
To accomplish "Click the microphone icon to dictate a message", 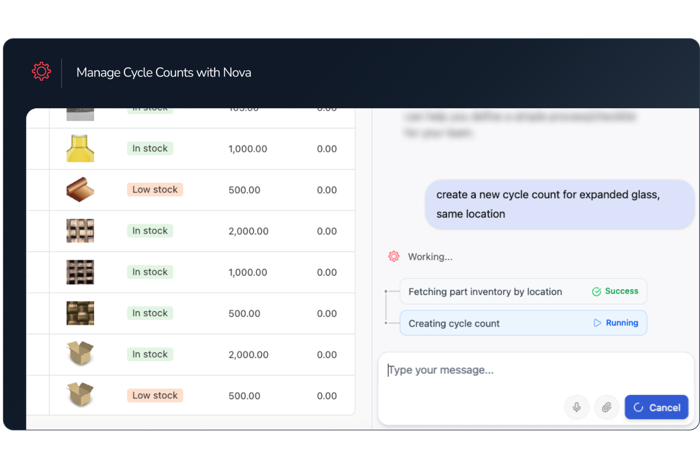I will click(x=577, y=407).
